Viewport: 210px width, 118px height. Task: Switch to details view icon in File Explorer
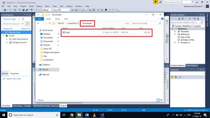pos(158,100)
